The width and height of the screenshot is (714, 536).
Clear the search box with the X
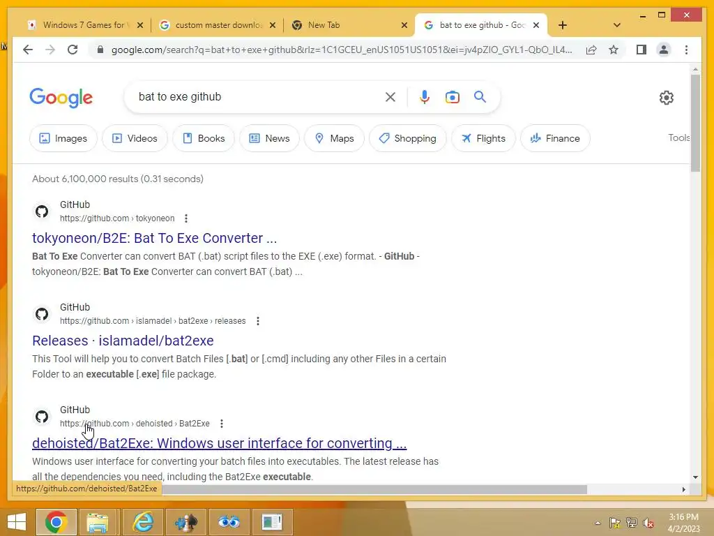tap(390, 97)
